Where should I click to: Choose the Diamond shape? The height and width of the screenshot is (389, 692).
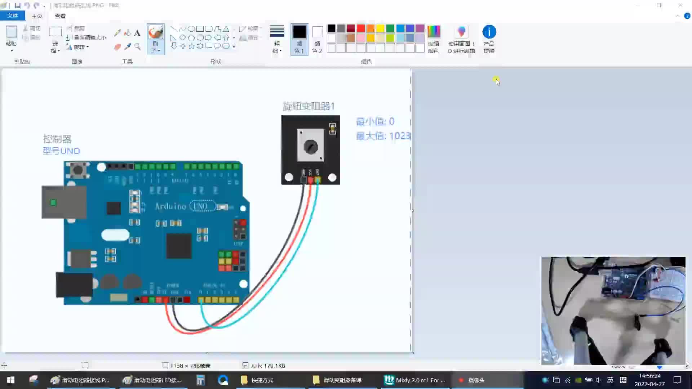coord(183,37)
